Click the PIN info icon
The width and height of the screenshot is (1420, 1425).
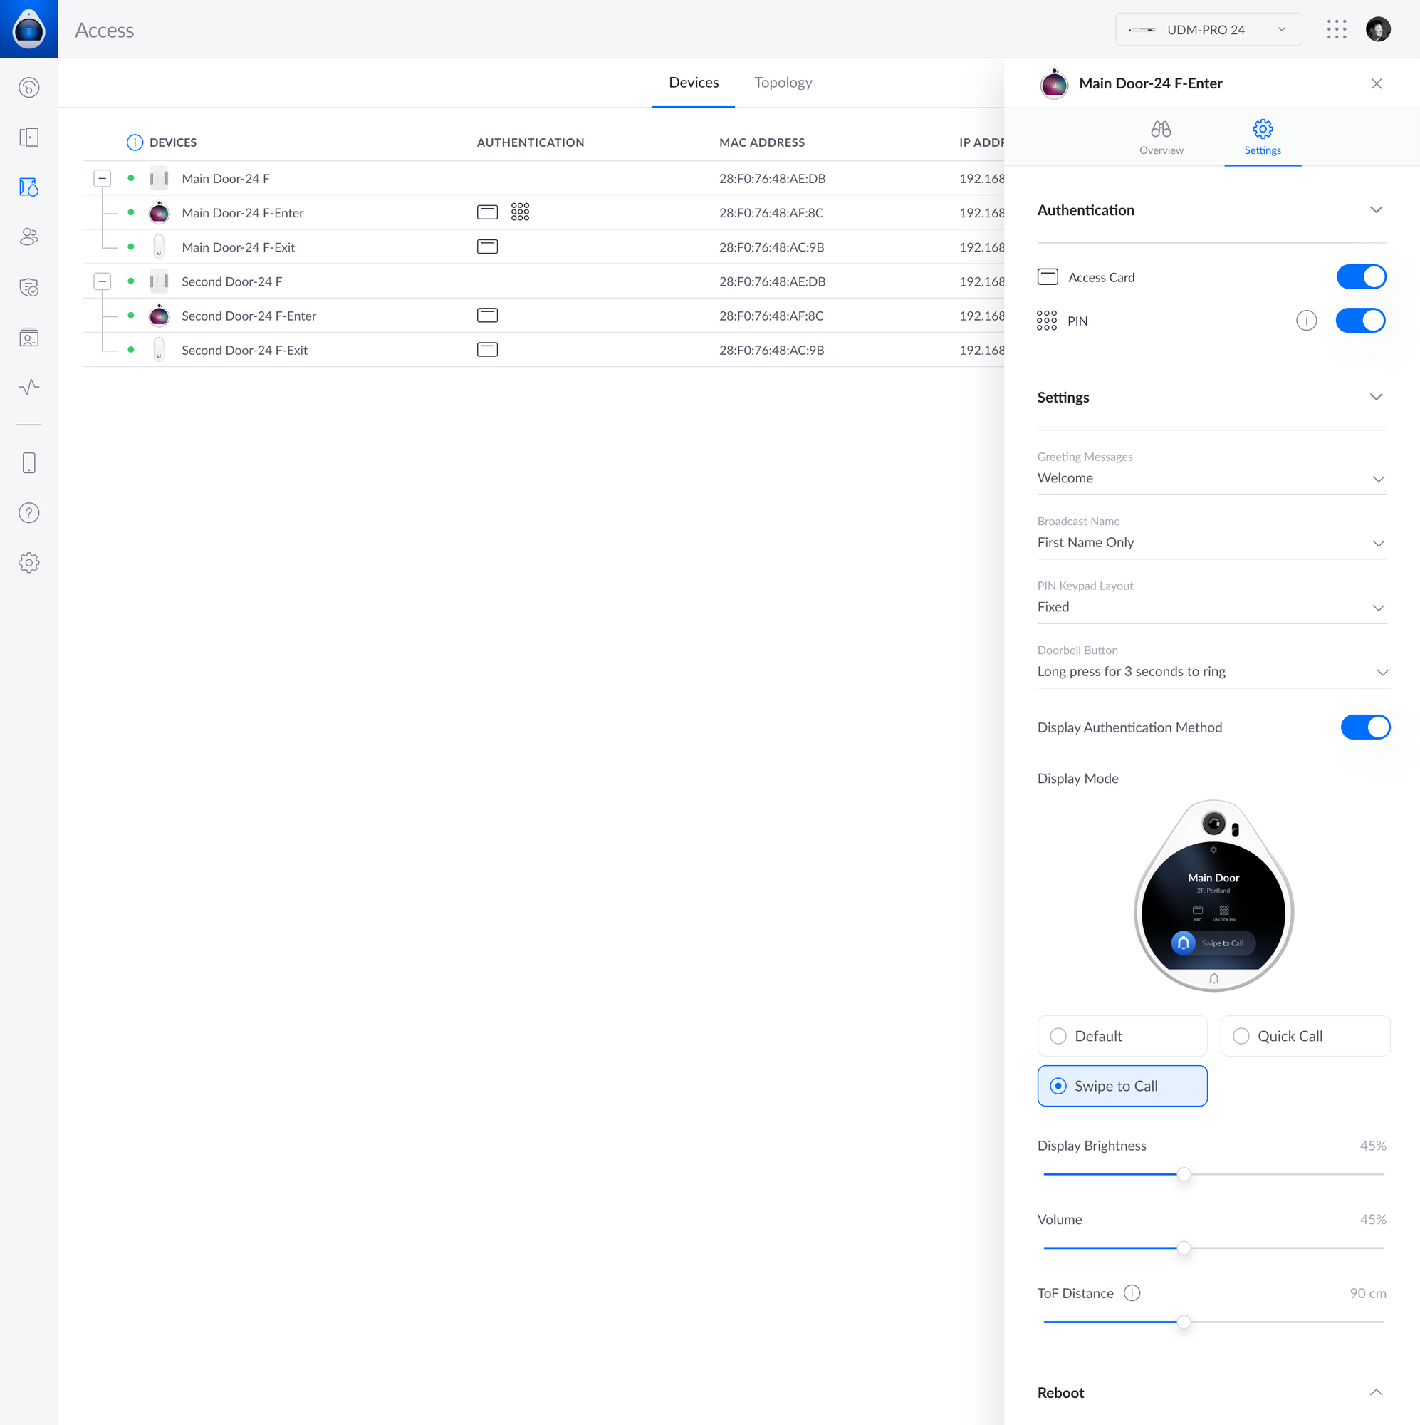coord(1306,320)
